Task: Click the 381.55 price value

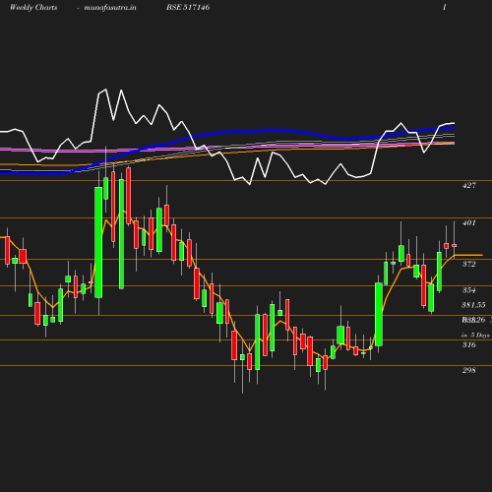Action: pyautogui.click(x=473, y=305)
